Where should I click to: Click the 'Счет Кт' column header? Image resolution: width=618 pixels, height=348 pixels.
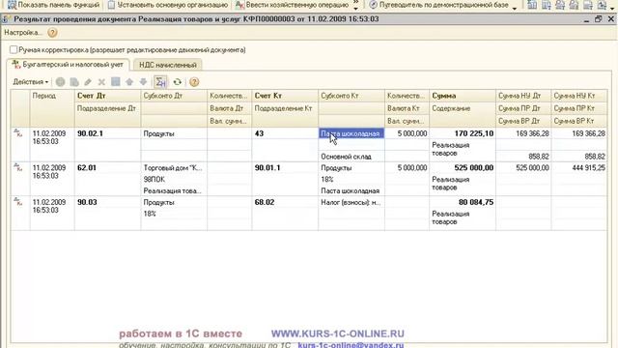[285, 96]
